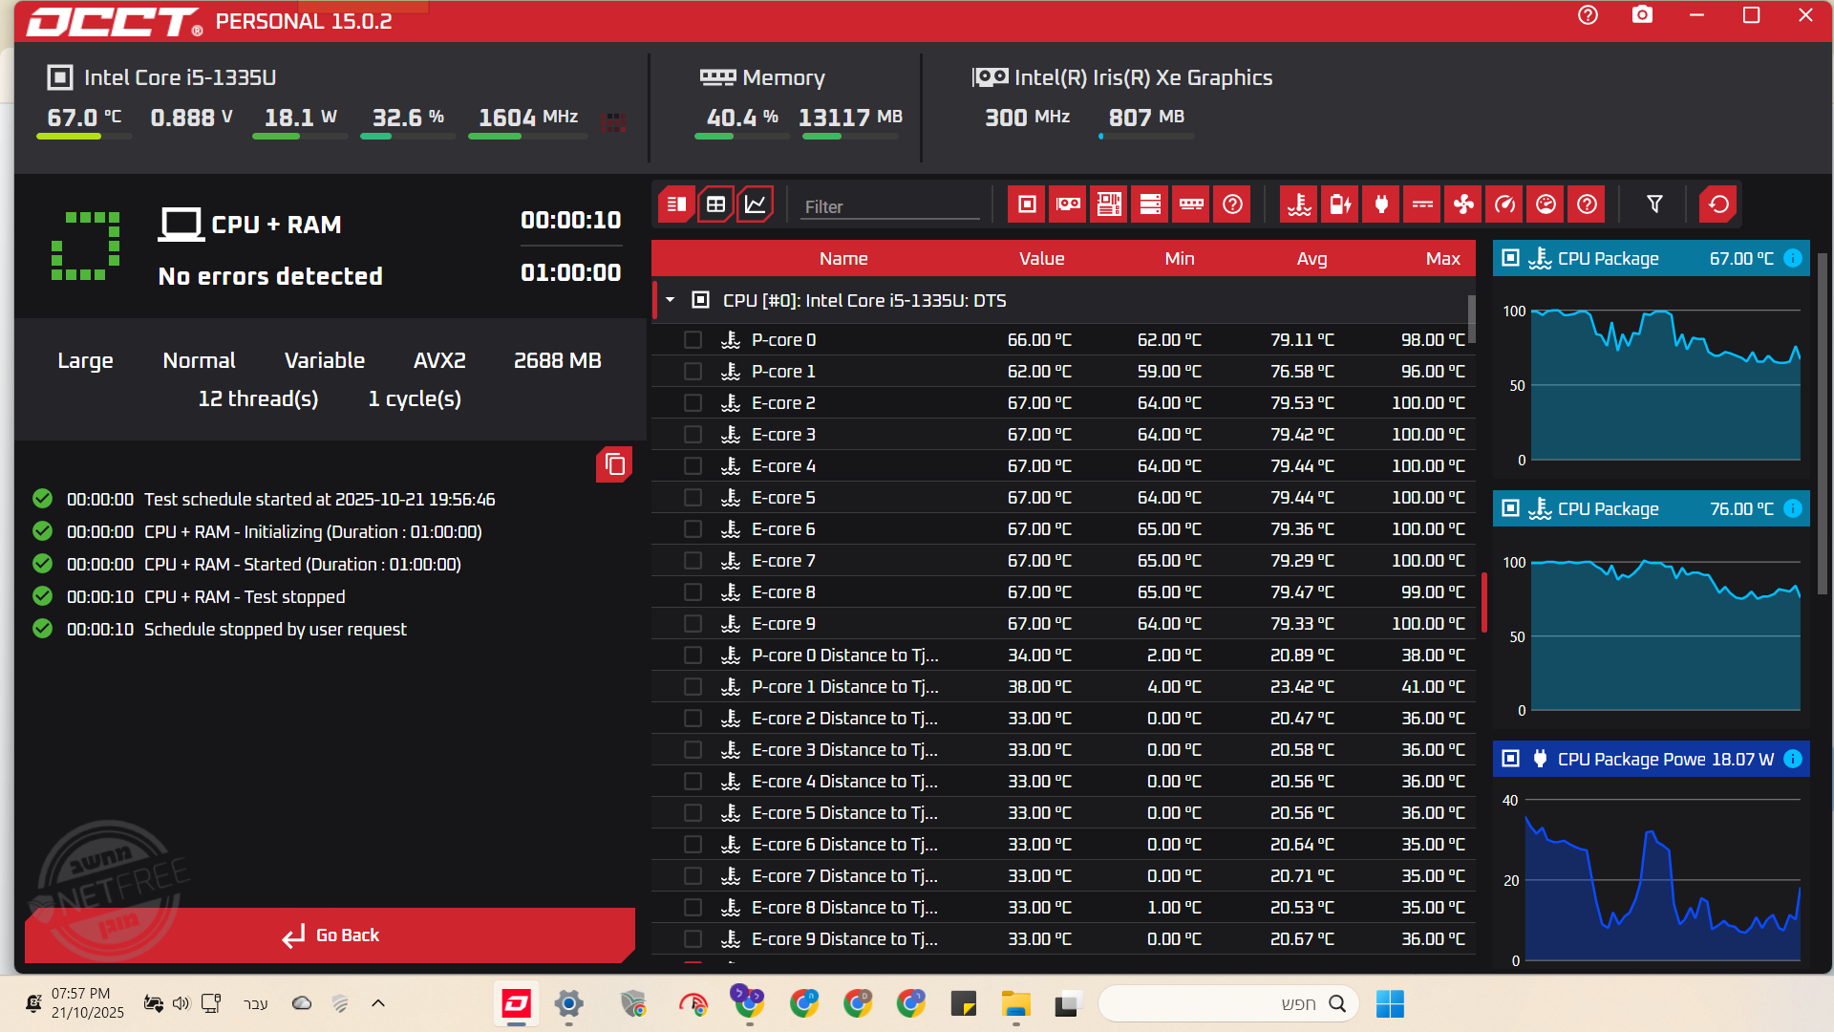Take a screenshot with camera icon
The image size is (1834, 1032).
coord(1642,15)
